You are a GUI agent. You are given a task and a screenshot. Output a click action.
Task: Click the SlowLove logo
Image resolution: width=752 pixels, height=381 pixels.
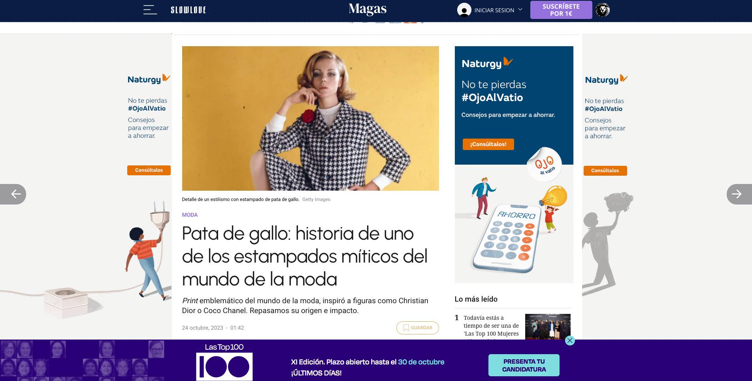pyautogui.click(x=188, y=10)
